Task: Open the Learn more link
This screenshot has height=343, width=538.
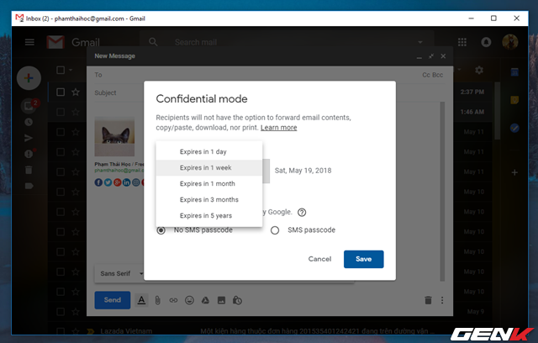Action: [278, 128]
